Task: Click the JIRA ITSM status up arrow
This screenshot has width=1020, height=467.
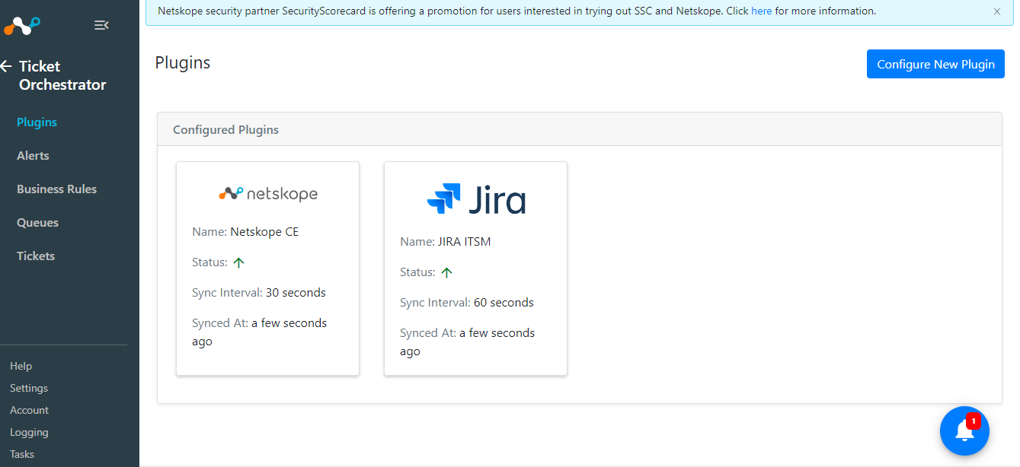Action: pyautogui.click(x=446, y=272)
